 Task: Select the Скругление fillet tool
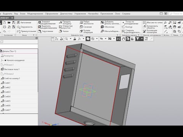point(45,31)
